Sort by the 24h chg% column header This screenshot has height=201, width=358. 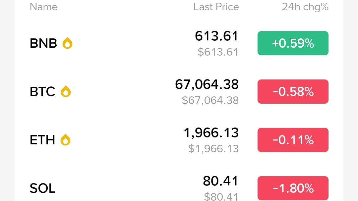click(305, 7)
